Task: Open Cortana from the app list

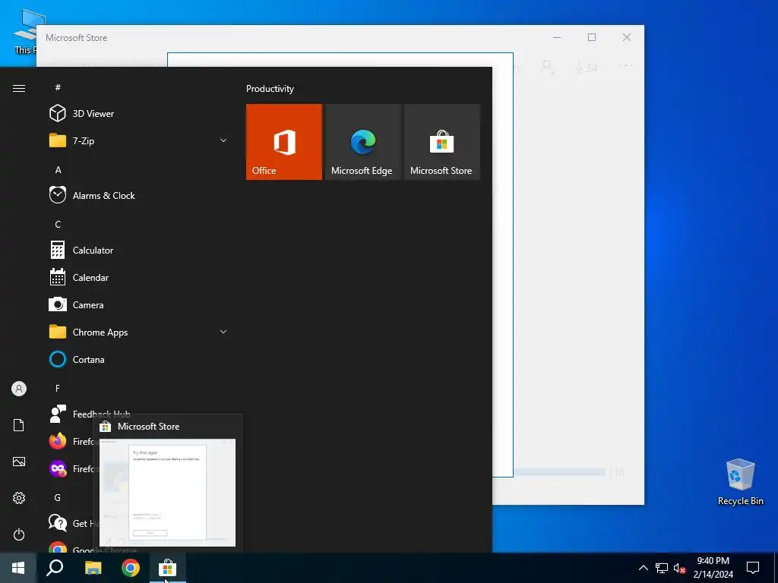Action: pyautogui.click(x=139, y=359)
